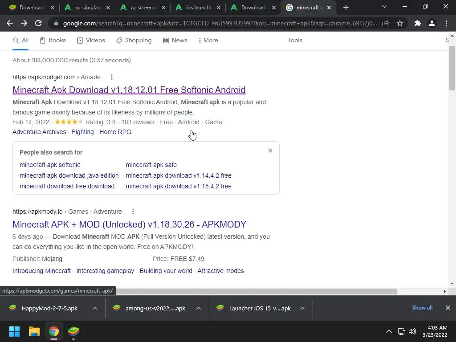View site info via padlock icon
The width and height of the screenshot is (456, 342).
click(x=56, y=23)
